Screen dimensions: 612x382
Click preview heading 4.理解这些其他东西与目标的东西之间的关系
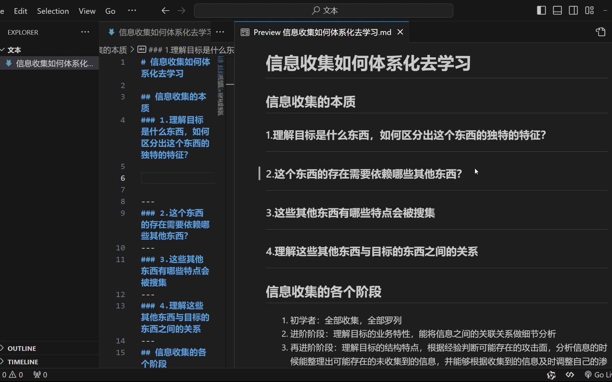coord(372,251)
